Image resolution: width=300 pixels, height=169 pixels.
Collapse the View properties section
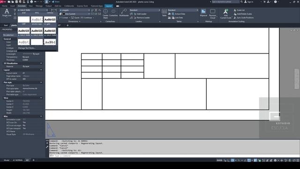coord(41,98)
